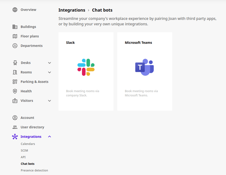226x175 pixels.
Task: Open Floor plans from sidebar
Action: (x=30, y=36)
